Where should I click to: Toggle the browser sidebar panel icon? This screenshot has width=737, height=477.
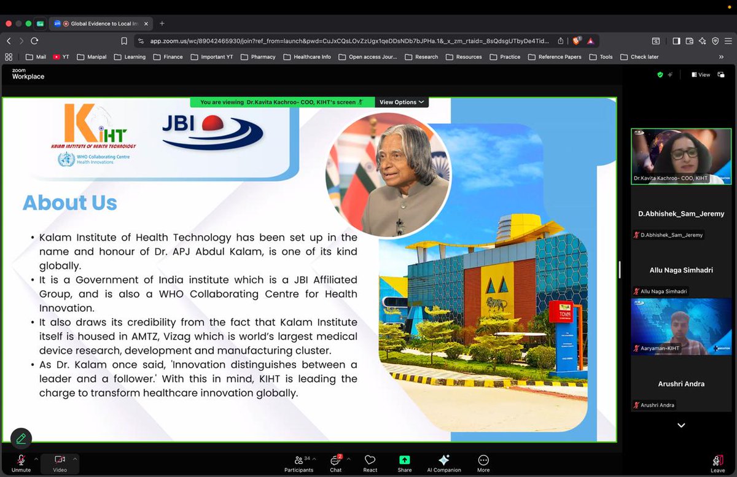click(x=676, y=41)
